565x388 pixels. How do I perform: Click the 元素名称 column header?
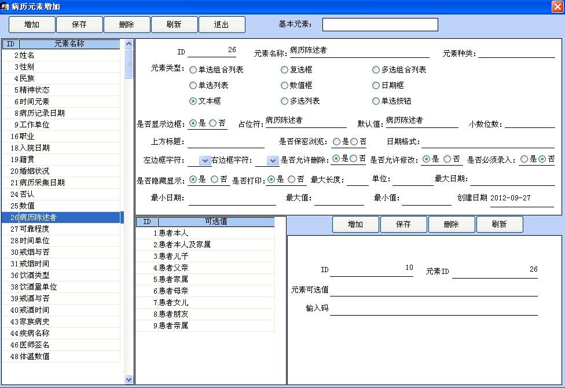[69, 44]
